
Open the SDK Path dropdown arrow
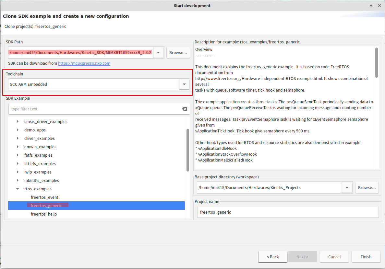(x=158, y=52)
